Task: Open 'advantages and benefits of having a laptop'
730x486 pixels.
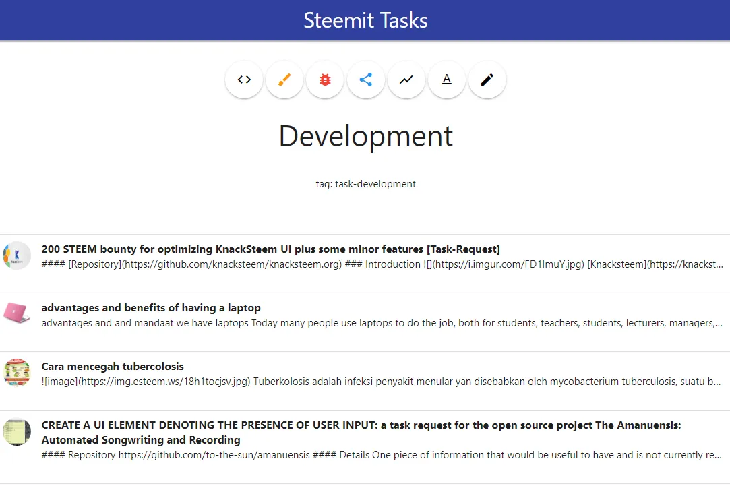Action: (x=151, y=307)
